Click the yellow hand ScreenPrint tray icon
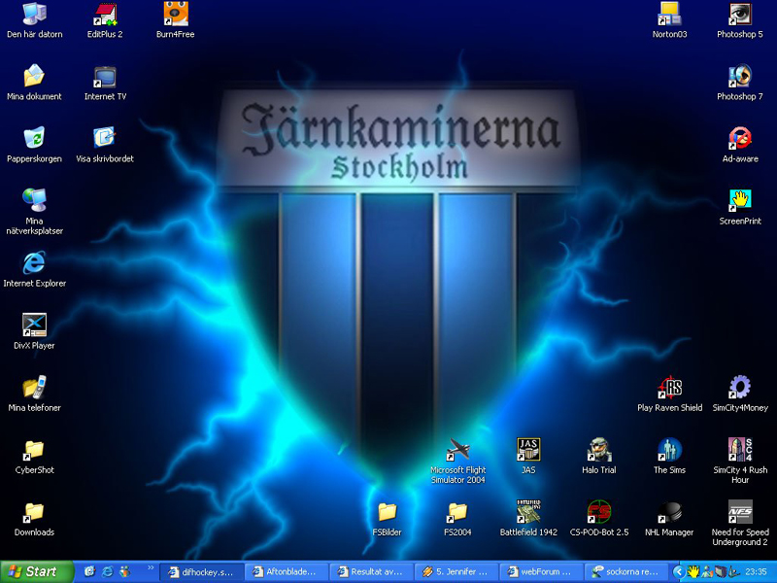Screen dimensions: 777x583 (693, 572)
